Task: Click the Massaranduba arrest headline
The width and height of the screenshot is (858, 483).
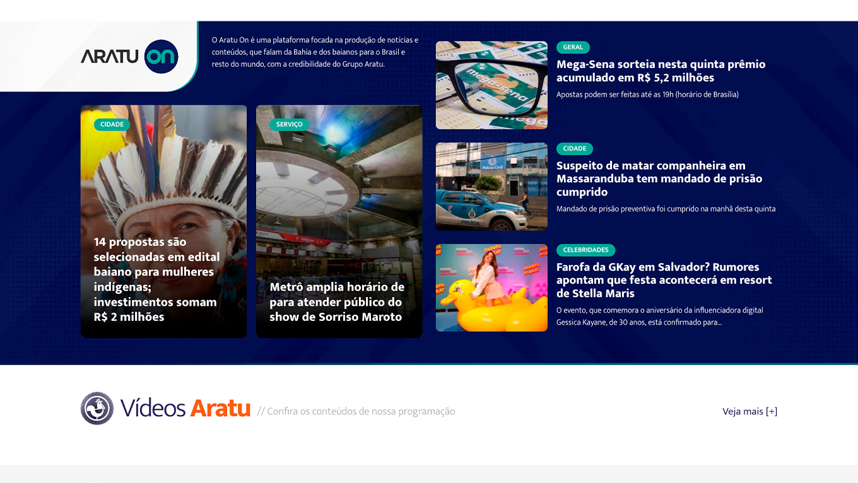Action: click(650, 178)
